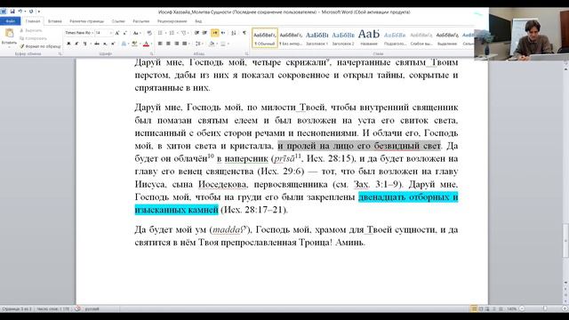The image size is (569, 320).
Task: Apply numbered list
Action: 172,33
